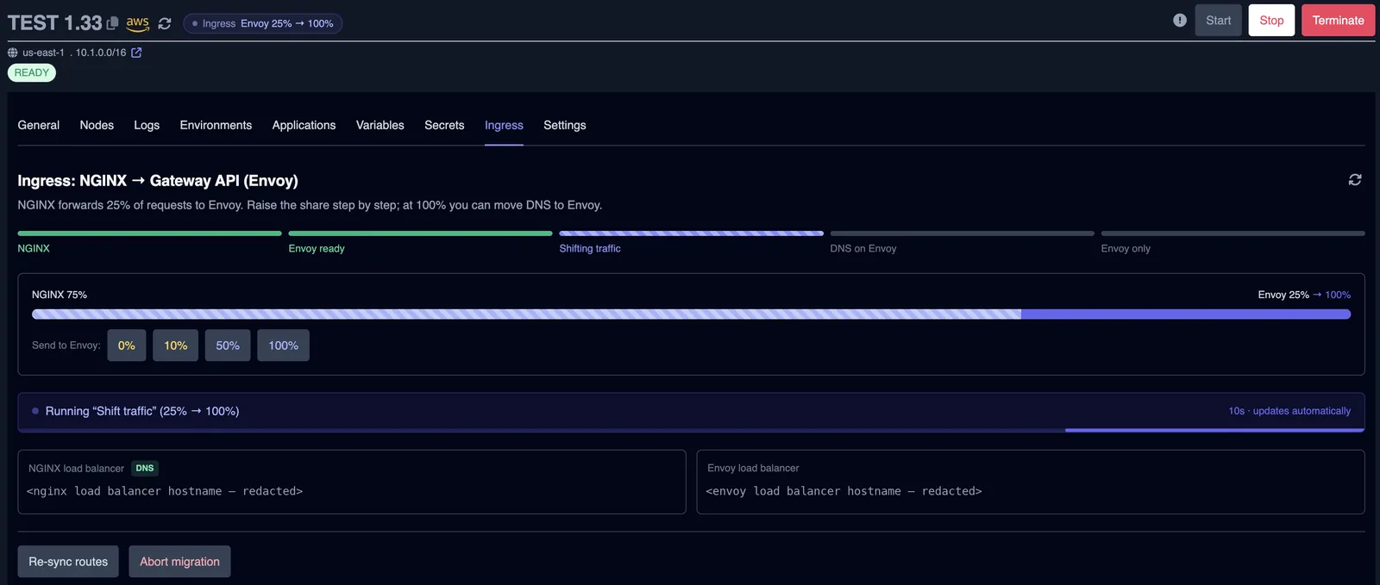This screenshot has width=1380, height=585.
Task: Click the Running "Shift traffic" status row
Action: [691, 412]
